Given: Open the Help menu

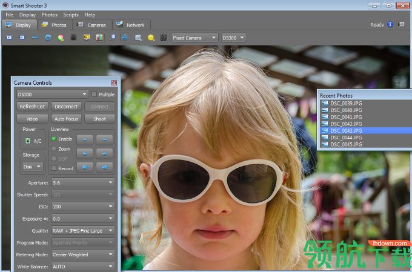Looking at the screenshot, I should pyautogui.click(x=90, y=15).
